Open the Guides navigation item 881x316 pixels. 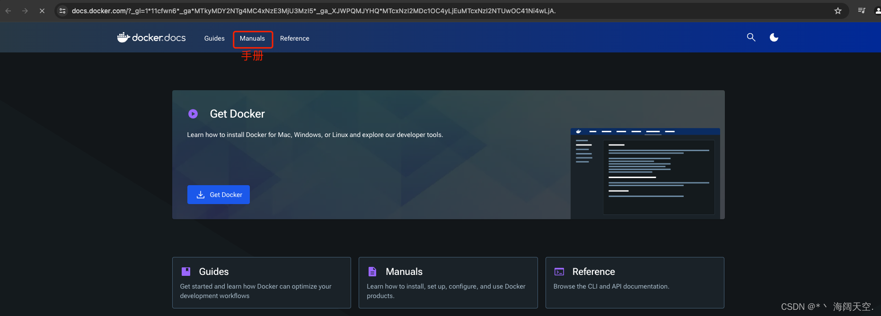[x=214, y=39]
